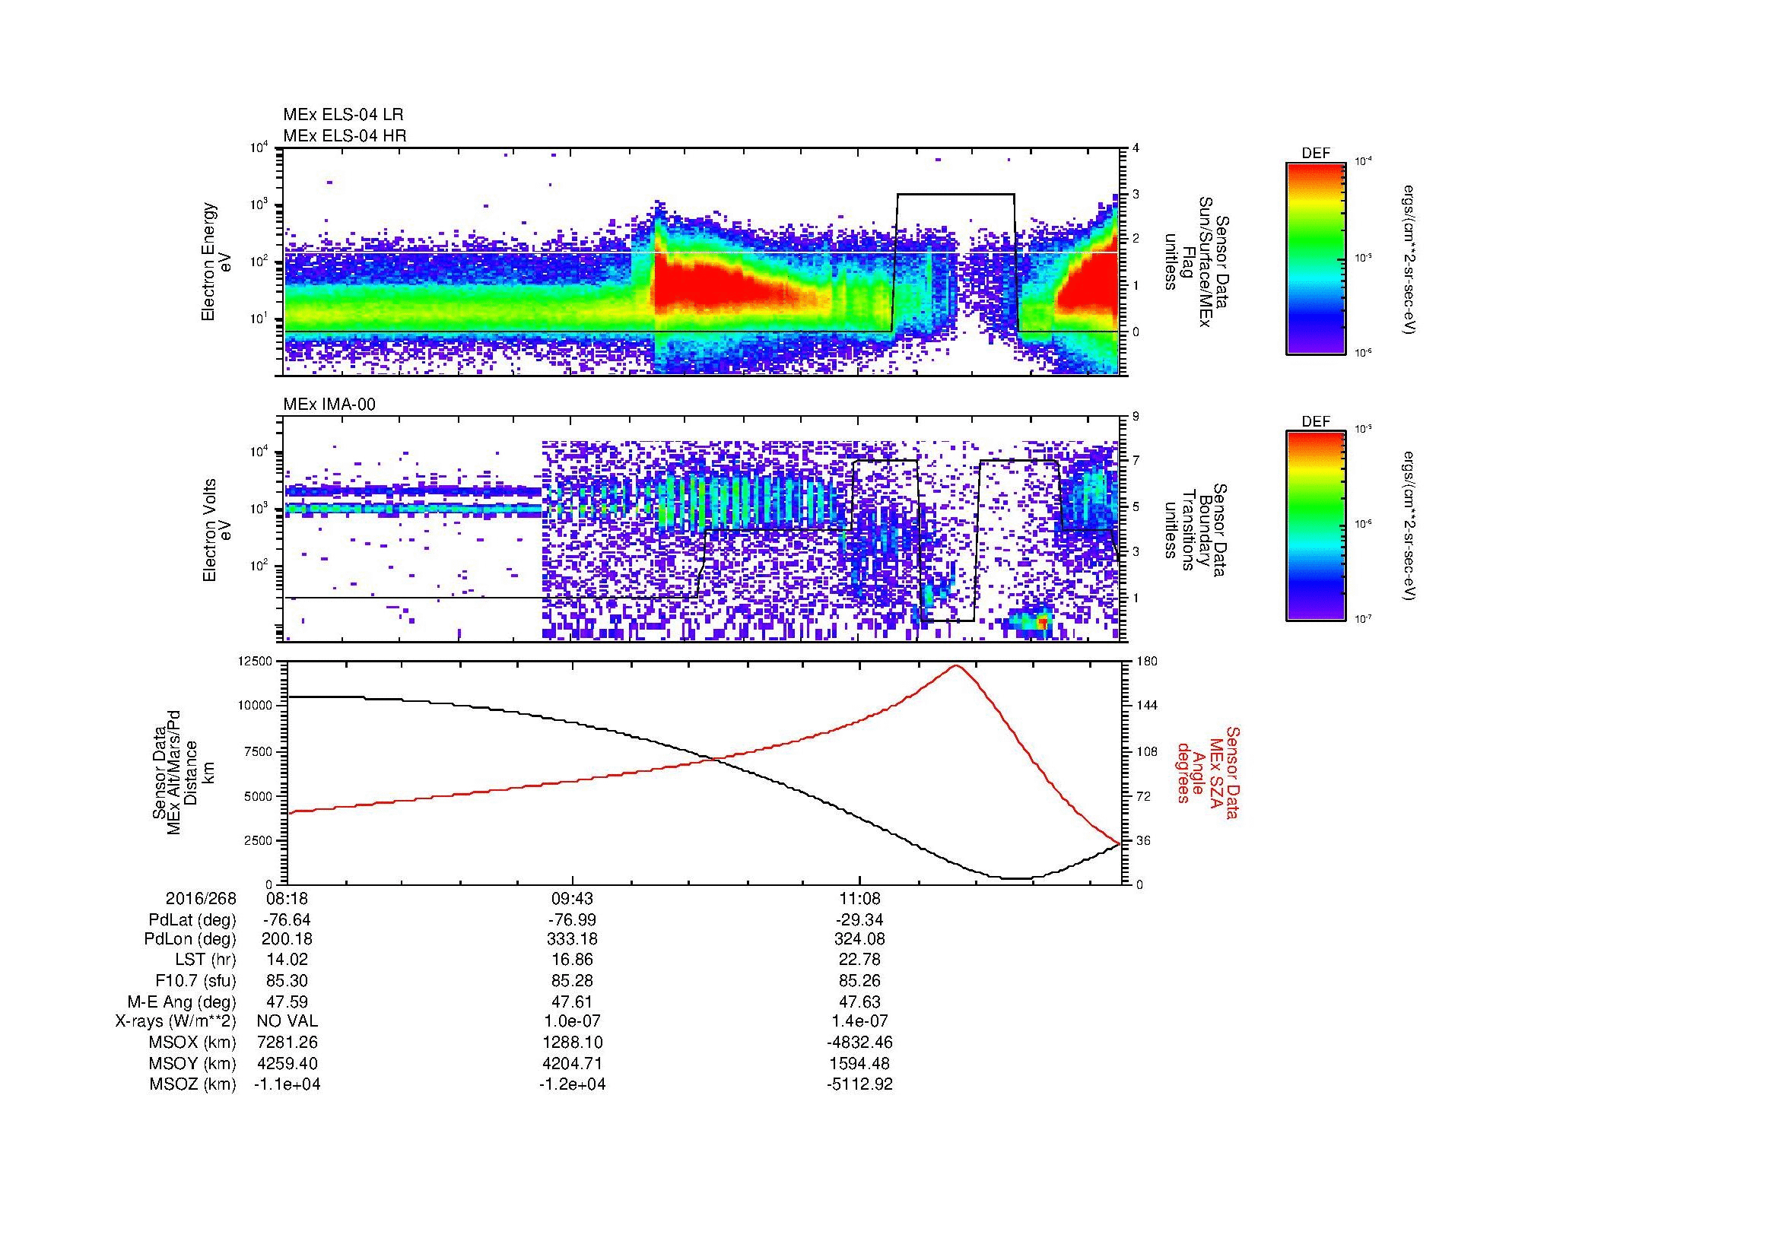Click the peak of the red SZA curve
The height and width of the screenshot is (1257, 1779).
point(956,665)
